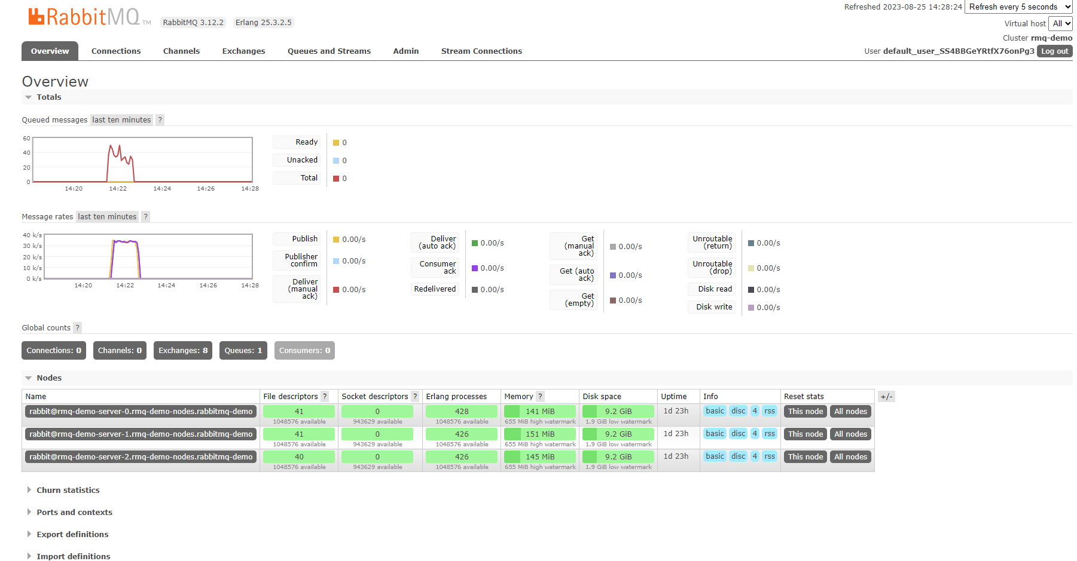This screenshot has width=1077, height=561.
Task: Click the +/- column selector
Action: [x=886, y=397]
